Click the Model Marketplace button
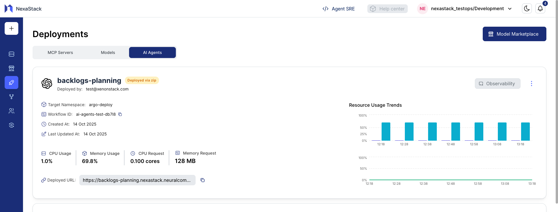Screen dimensions: 558x212 pyautogui.click(x=514, y=34)
